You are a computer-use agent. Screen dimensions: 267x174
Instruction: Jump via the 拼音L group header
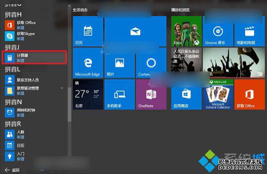(12, 69)
